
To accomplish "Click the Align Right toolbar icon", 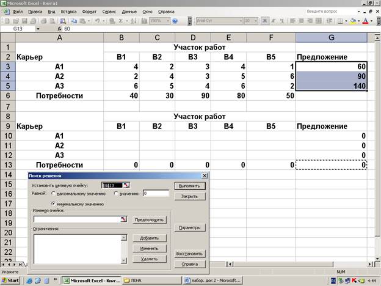I will [x=310, y=21].
